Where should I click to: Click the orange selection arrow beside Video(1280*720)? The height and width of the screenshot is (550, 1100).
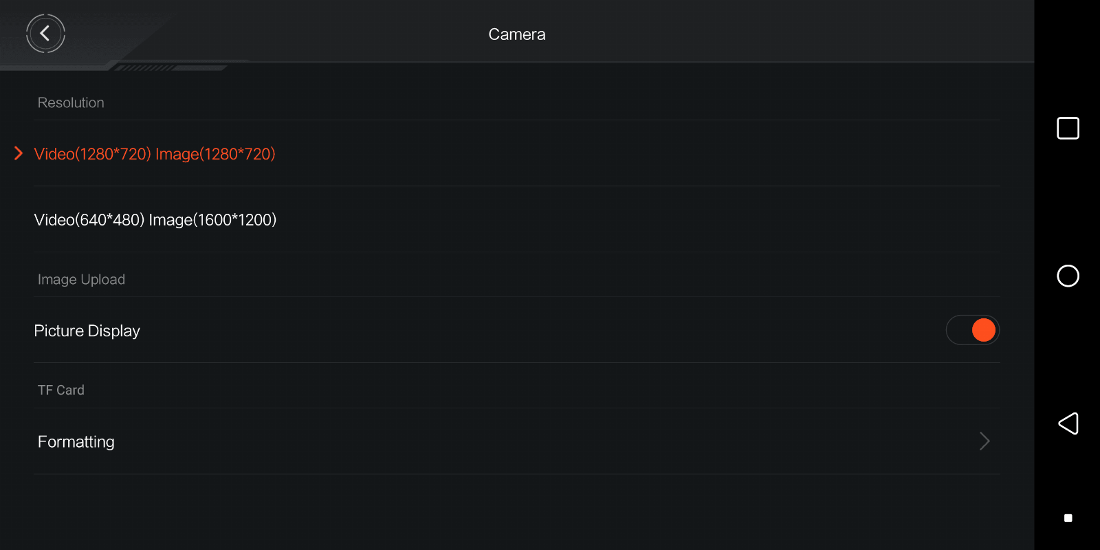tap(19, 153)
